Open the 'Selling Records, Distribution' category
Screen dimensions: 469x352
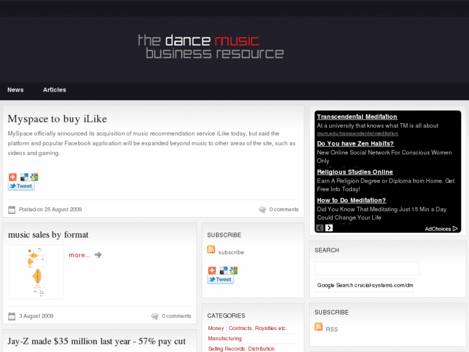pos(241,349)
